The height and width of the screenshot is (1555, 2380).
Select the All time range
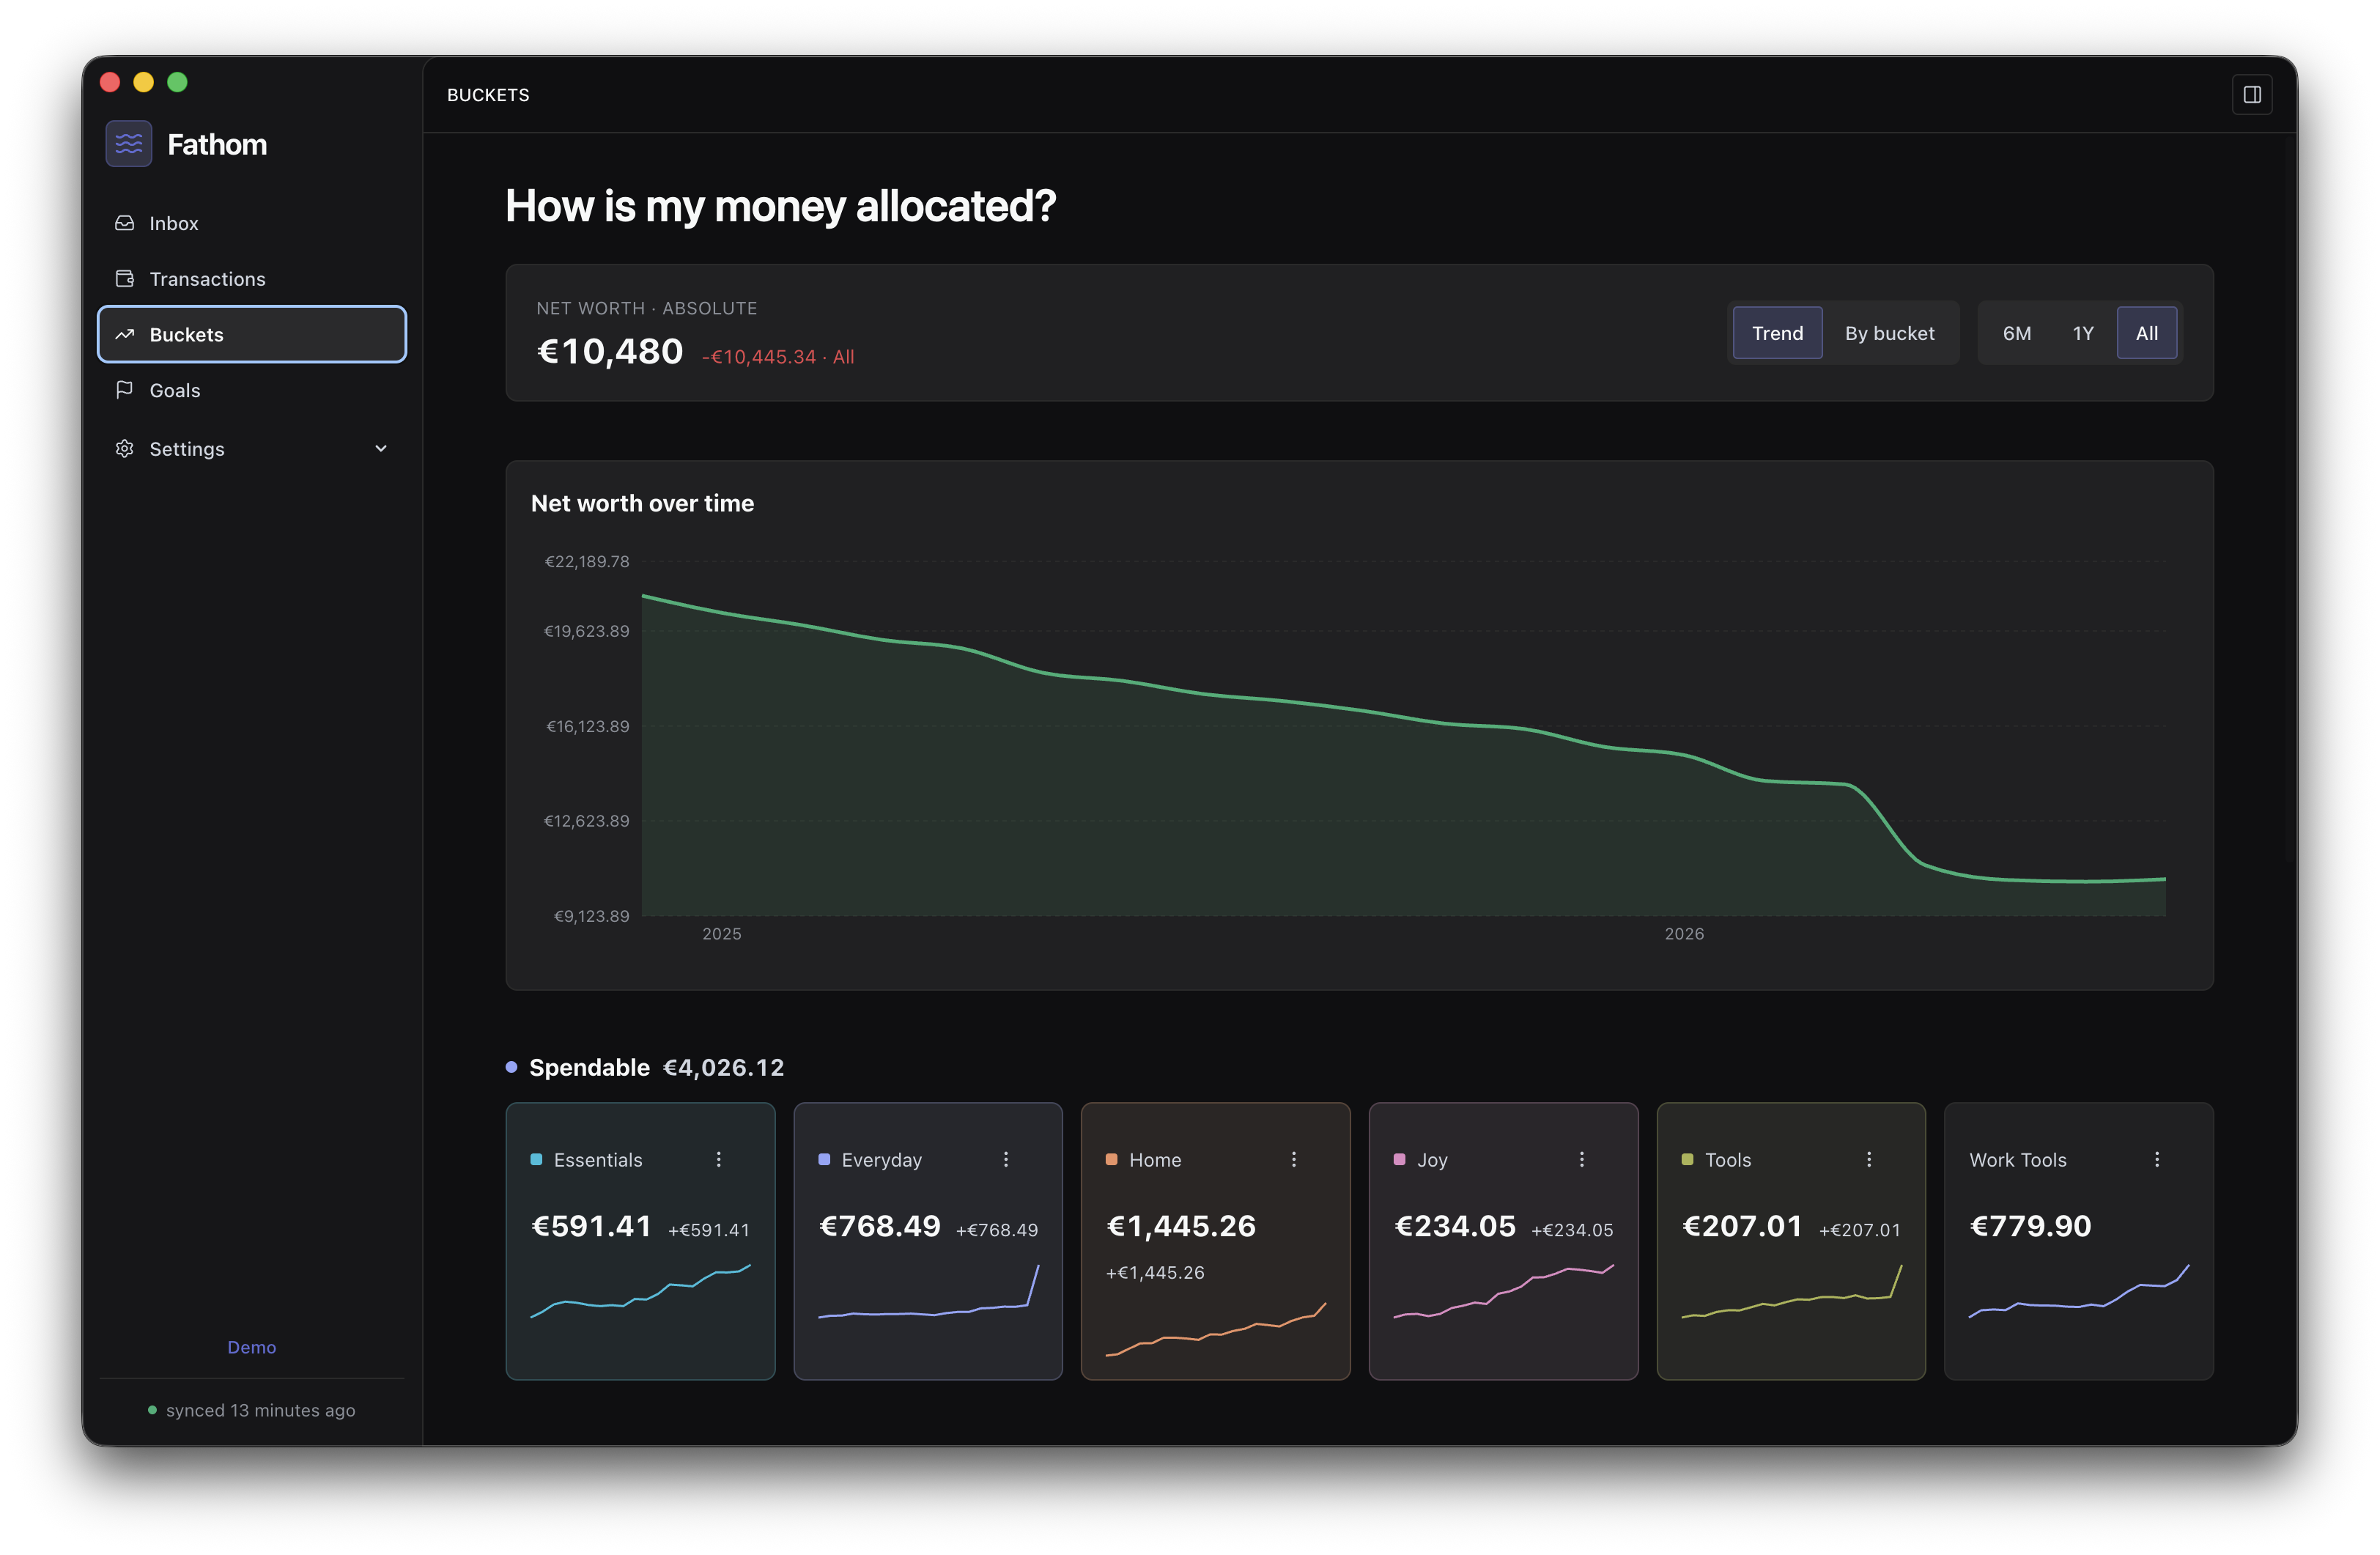pos(2146,333)
